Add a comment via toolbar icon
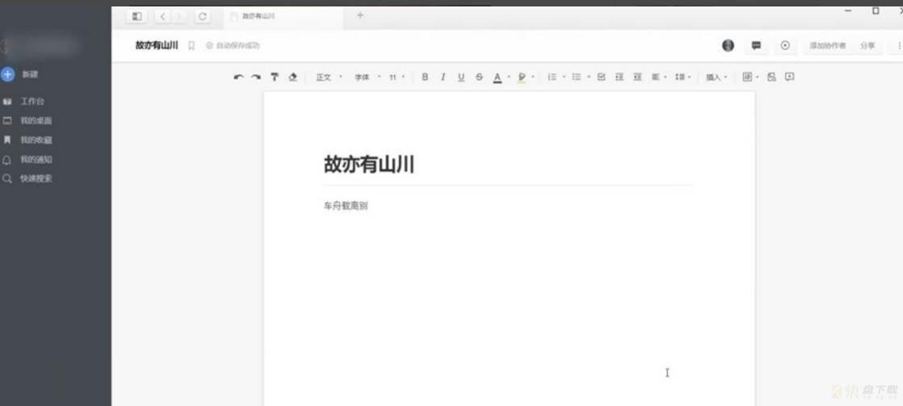The width and height of the screenshot is (903, 406). 790,77
